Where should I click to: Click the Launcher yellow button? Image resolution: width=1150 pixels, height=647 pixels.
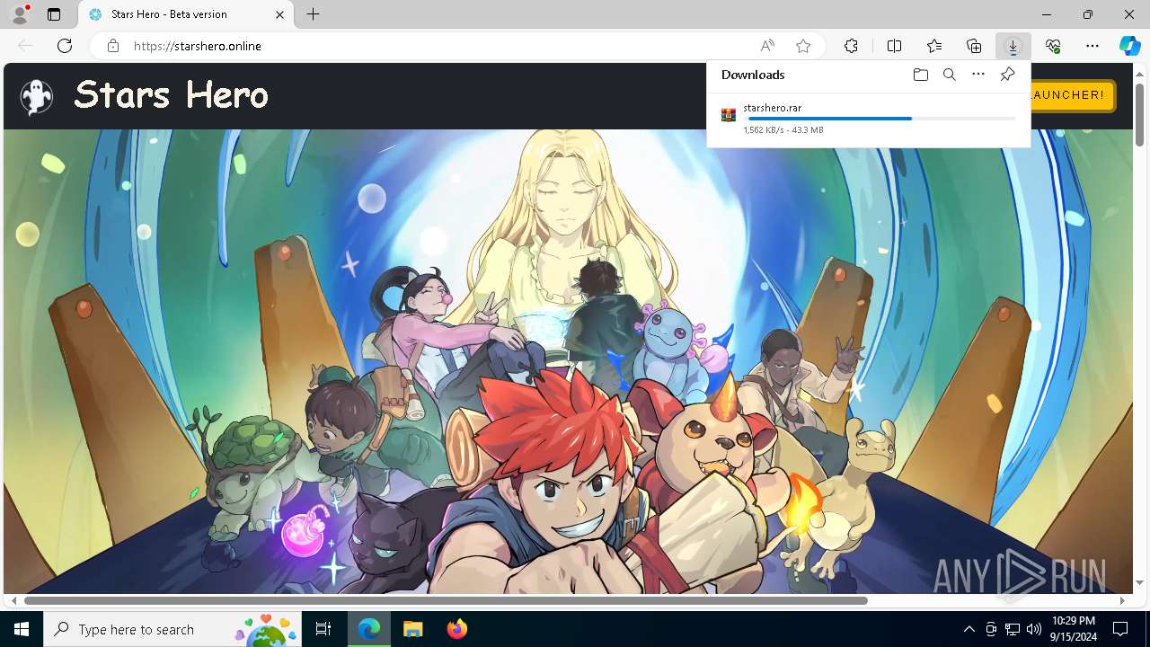[x=1073, y=95]
